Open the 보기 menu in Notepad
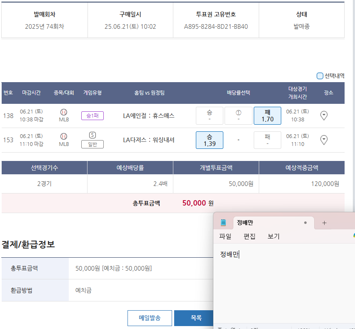Viewport: 355px width, 329px height. tap(273, 236)
